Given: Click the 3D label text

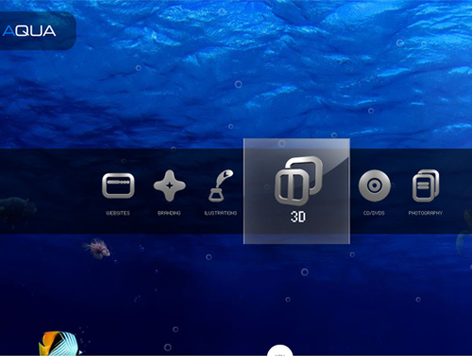Looking at the screenshot, I should (x=298, y=217).
